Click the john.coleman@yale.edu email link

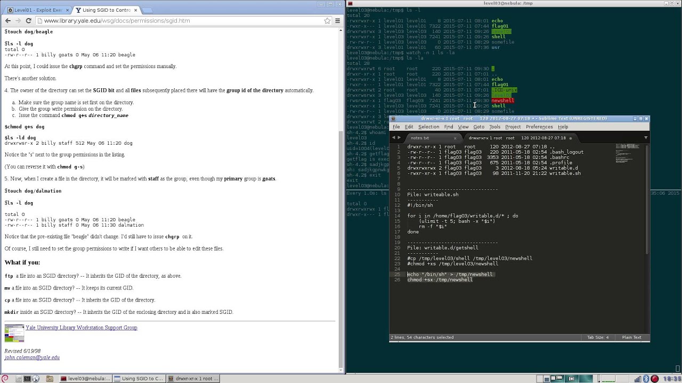pyautogui.click(x=32, y=357)
